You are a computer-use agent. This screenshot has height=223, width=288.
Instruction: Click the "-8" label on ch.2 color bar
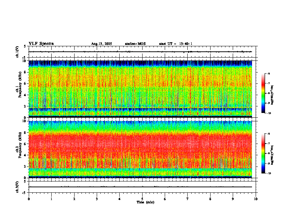pos(268,153)
